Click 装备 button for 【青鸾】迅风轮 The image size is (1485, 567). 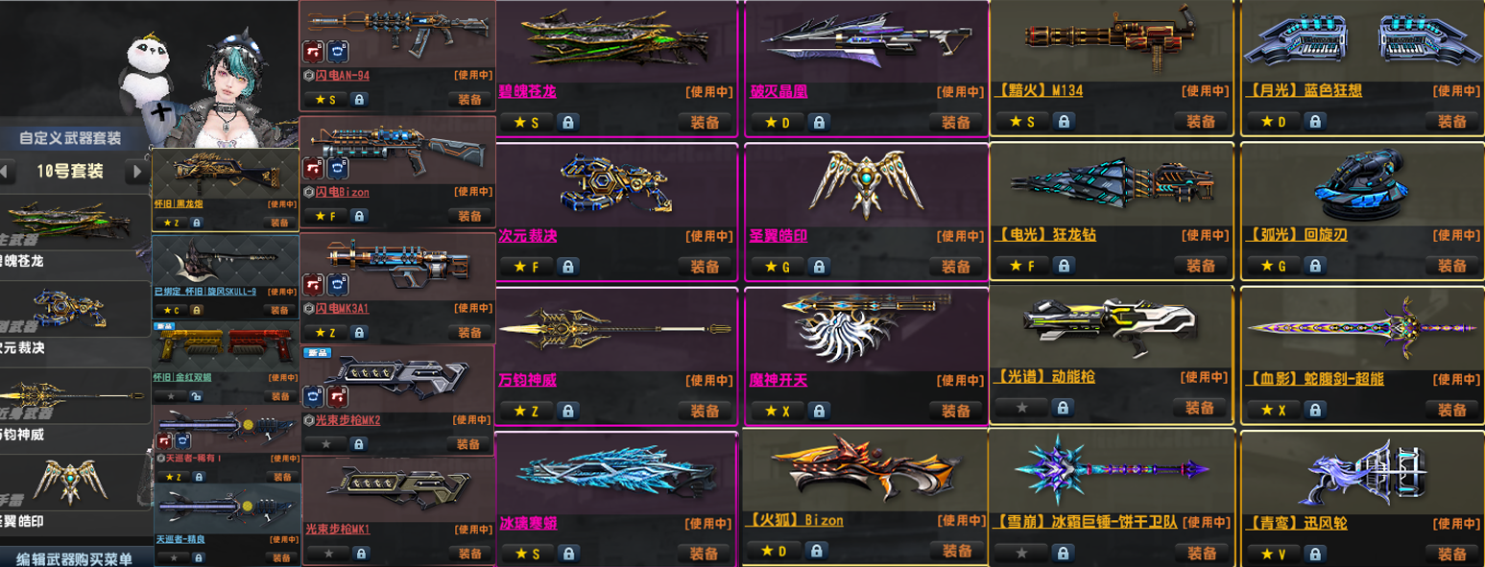[1451, 553]
